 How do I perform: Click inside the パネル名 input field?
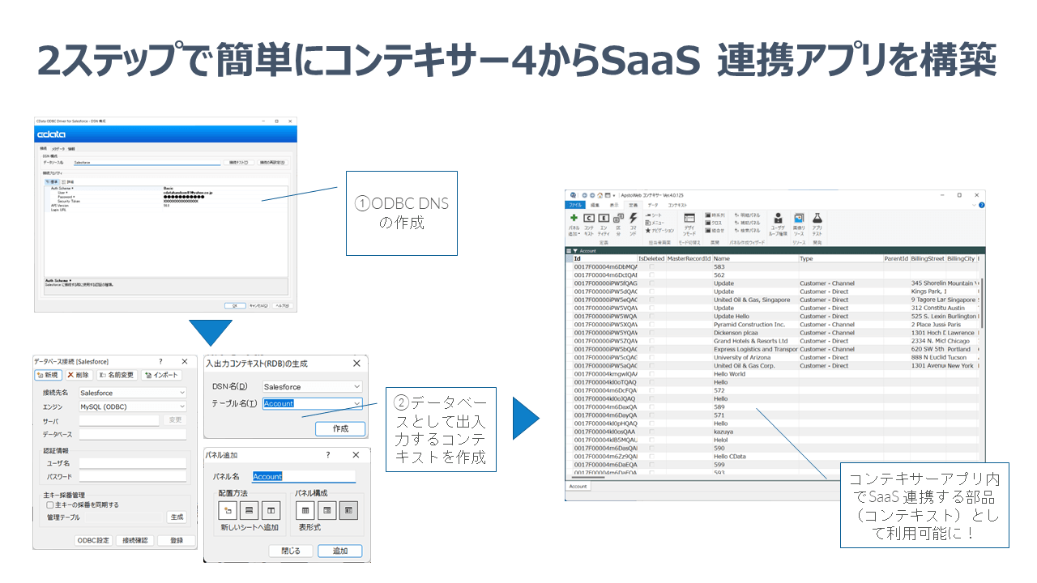(304, 478)
